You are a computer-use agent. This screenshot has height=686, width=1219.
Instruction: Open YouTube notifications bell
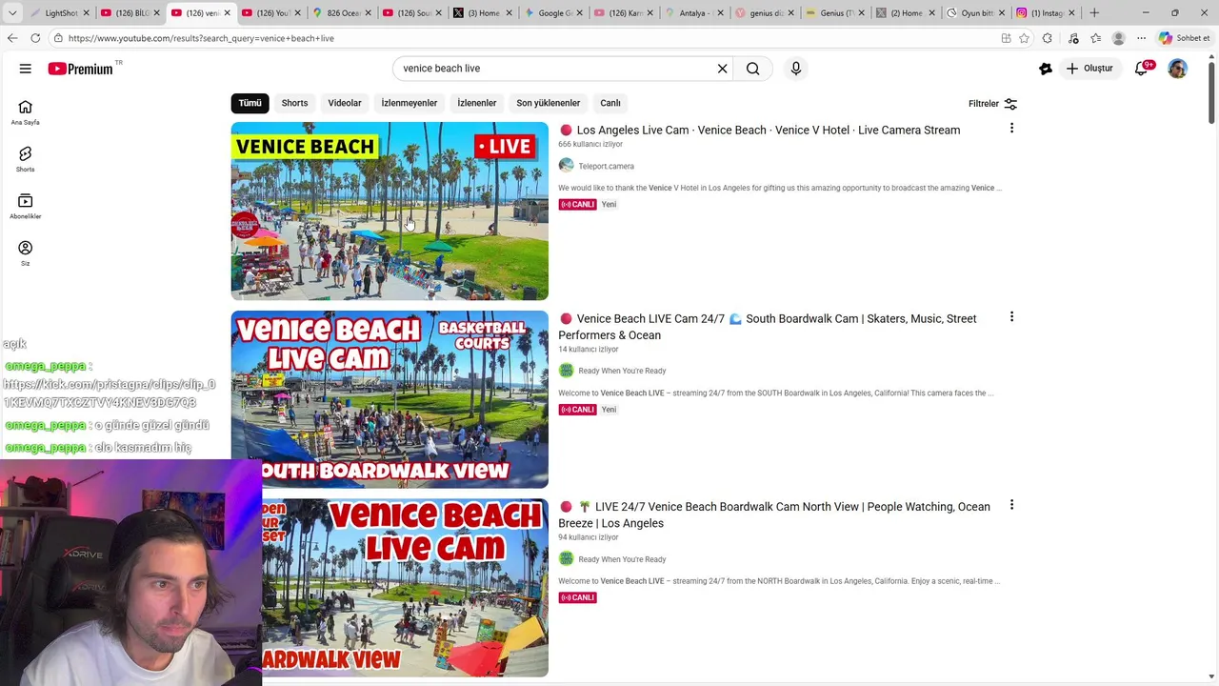[1142, 69]
